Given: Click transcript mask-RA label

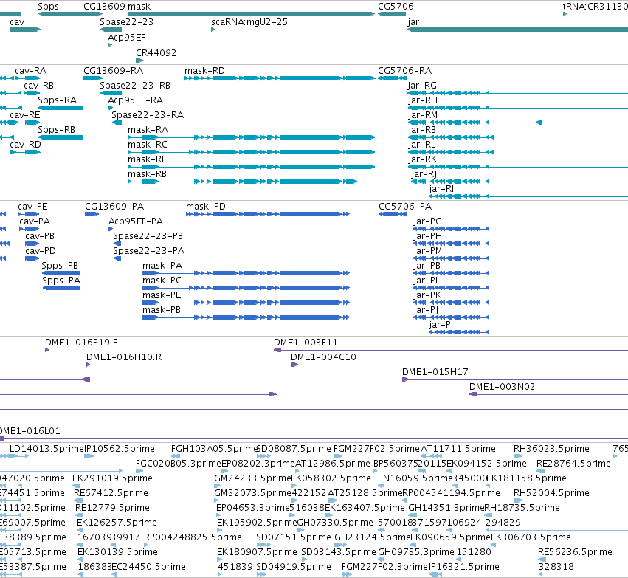Looking at the screenshot, I should 148,130.
